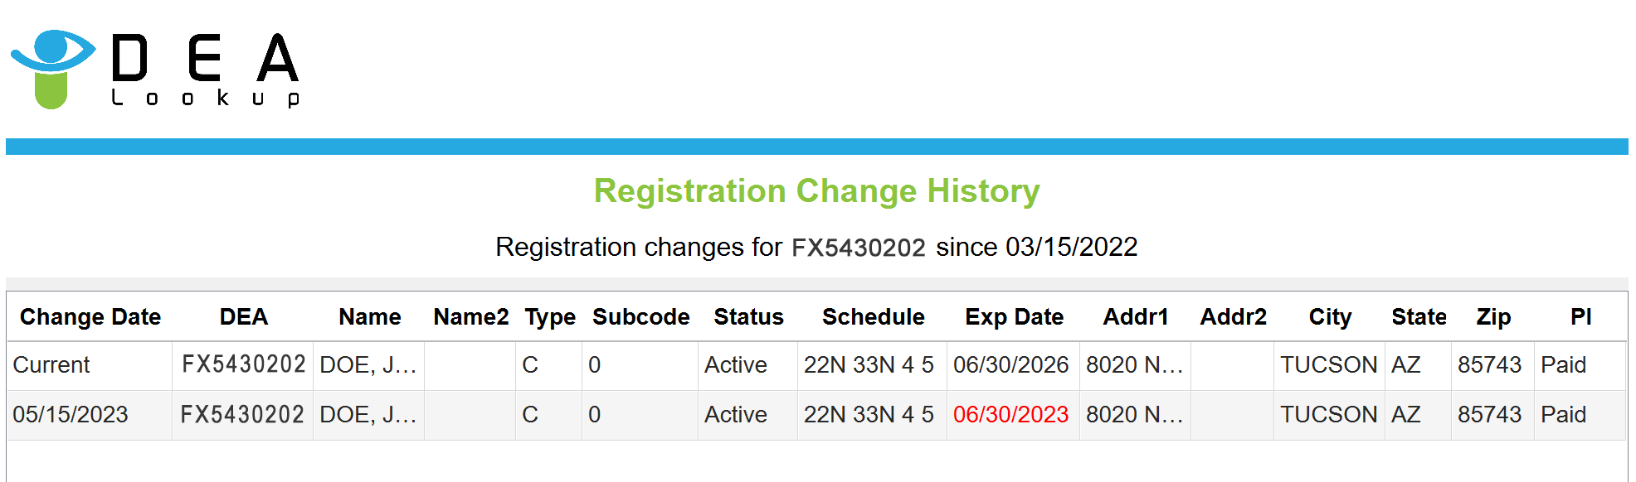Click the Registration Change History heading
Image resolution: width=1636 pixels, height=482 pixels.
(x=816, y=191)
